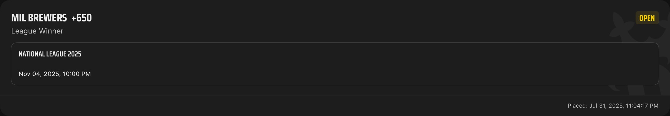Click the year 2025 in event heading
This screenshot has height=116, width=670.
point(74,54)
